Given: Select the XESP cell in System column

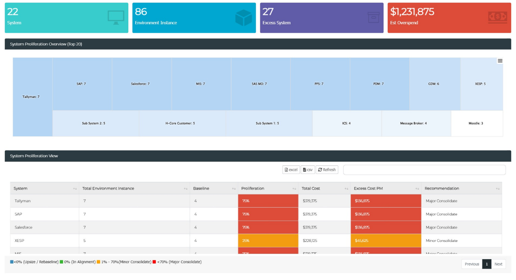Looking at the screenshot, I should coord(45,241).
